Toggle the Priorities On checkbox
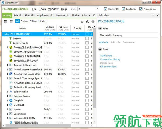Viewport: 162px width, 129px height. coord(141,9)
